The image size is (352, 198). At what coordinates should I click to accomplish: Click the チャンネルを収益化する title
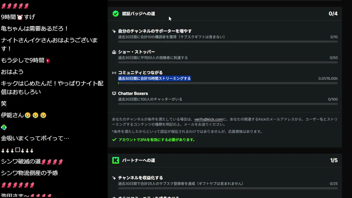point(140,178)
